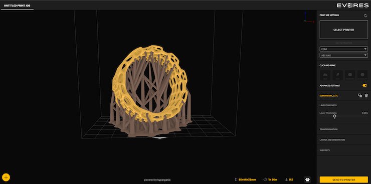Click the first Click and Make preset icon

coord(325,75)
